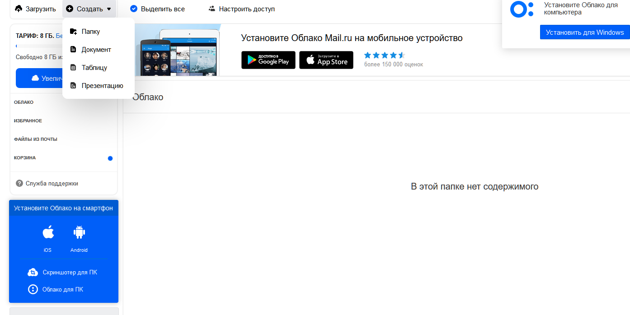Select Презентацию in the create menu
The image size is (630, 315).
[102, 86]
